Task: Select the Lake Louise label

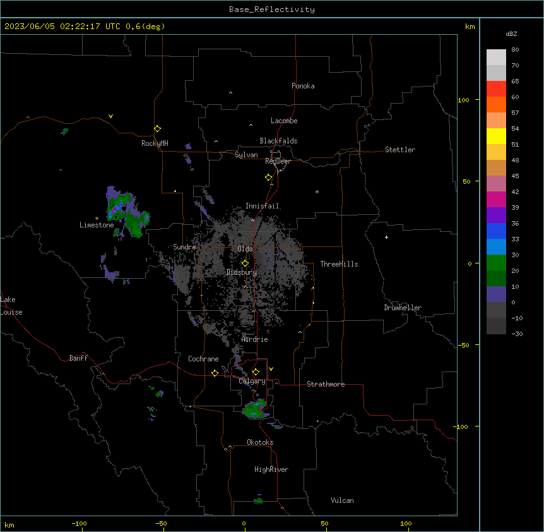Action: click(x=11, y=306)
